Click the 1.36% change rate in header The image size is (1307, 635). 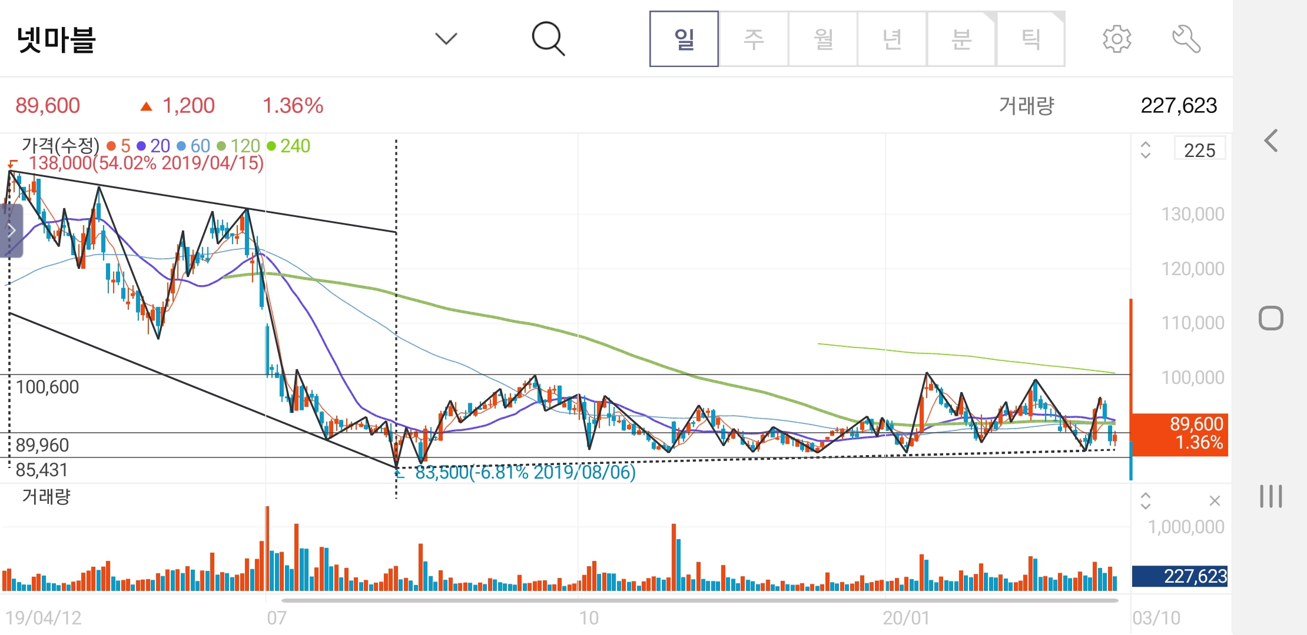coord(293,106)
